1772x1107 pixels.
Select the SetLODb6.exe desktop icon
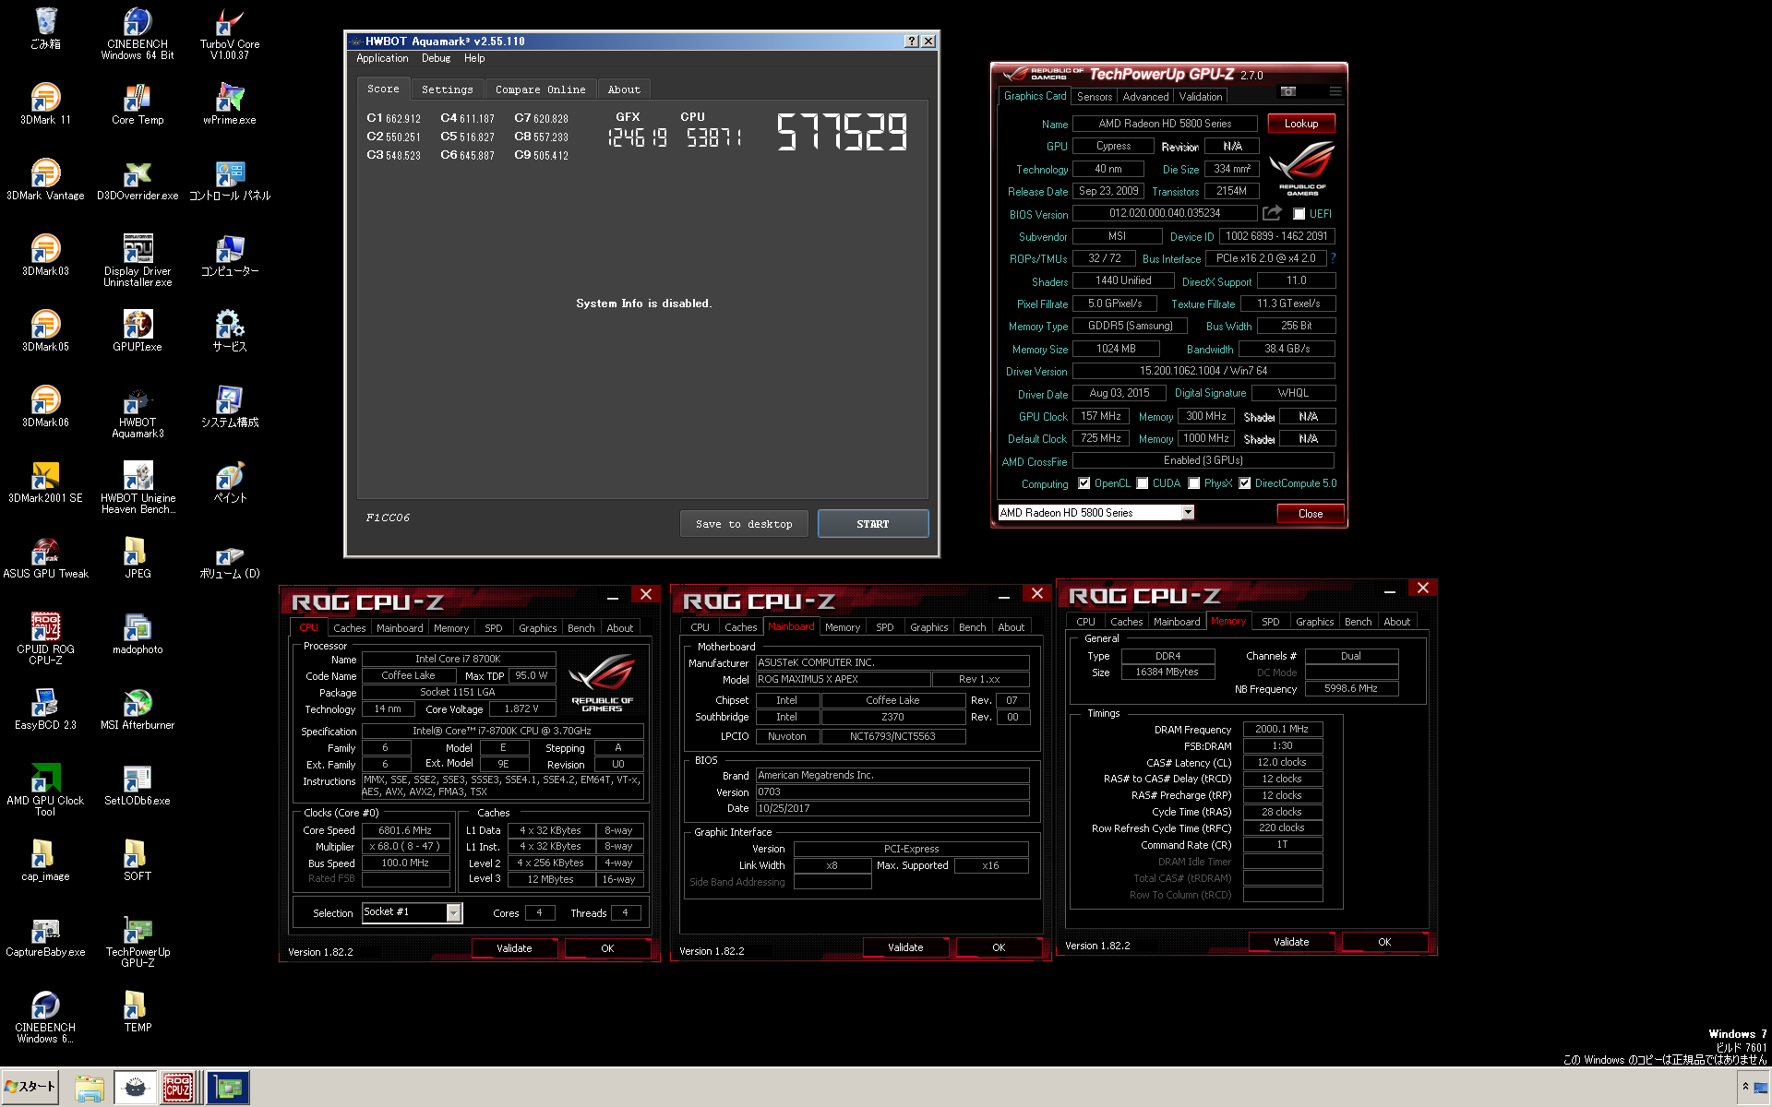click(x=138, y=785)
